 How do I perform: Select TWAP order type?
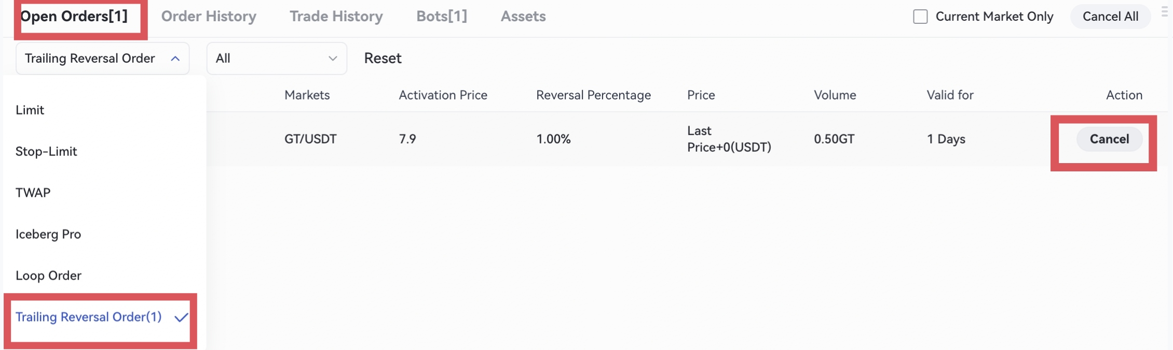tap(33, 193)
